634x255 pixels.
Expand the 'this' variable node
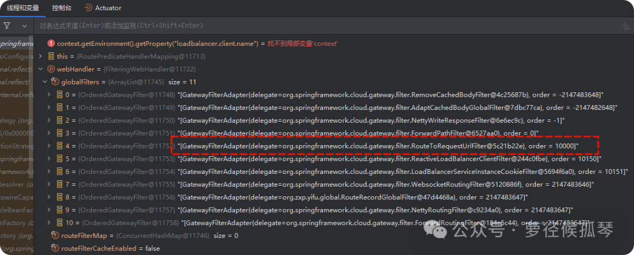coord(40,56)
